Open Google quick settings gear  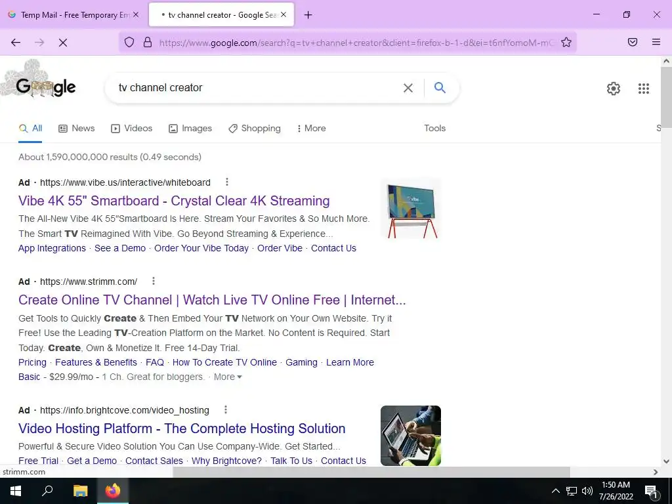pos(614,89)
